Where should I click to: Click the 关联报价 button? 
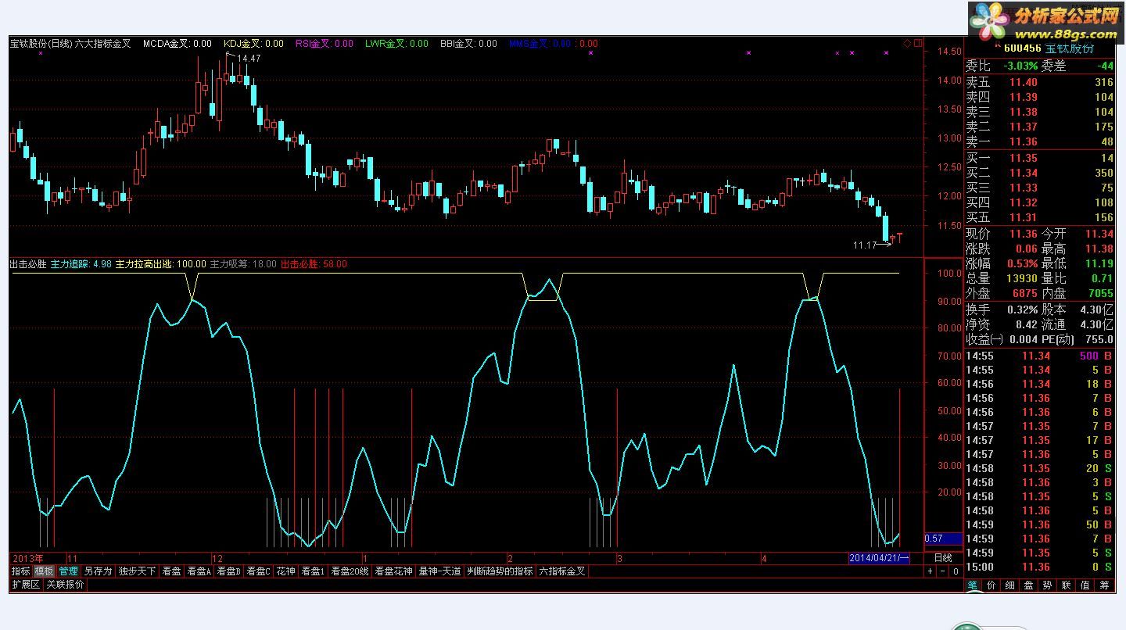[x=65, y=584]
